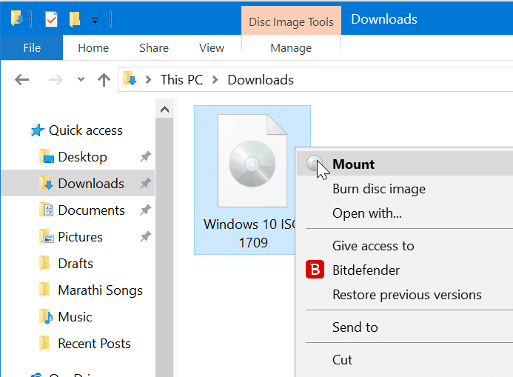
Task: Open Customize Quick Access Toolbar dropdown arrow
Action: [95, 20]
